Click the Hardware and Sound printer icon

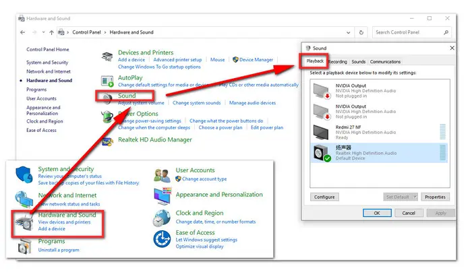pos(24,222)
